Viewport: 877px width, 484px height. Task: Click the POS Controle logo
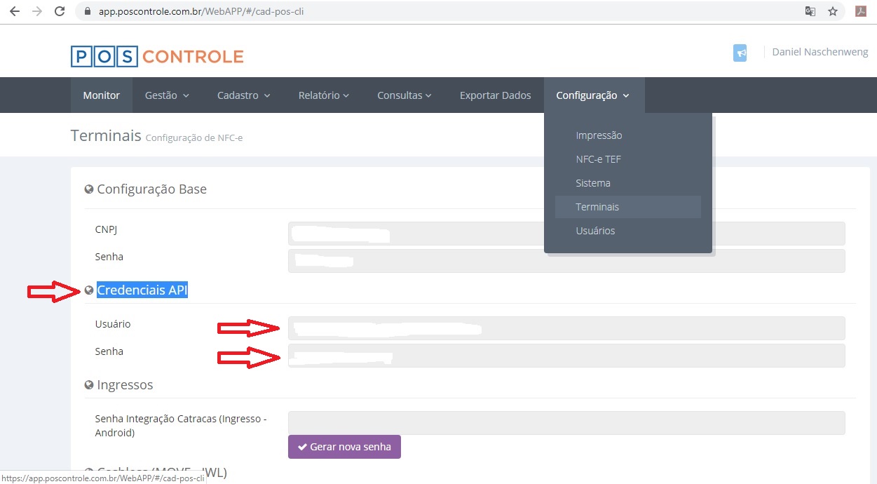tap(157, 56)
